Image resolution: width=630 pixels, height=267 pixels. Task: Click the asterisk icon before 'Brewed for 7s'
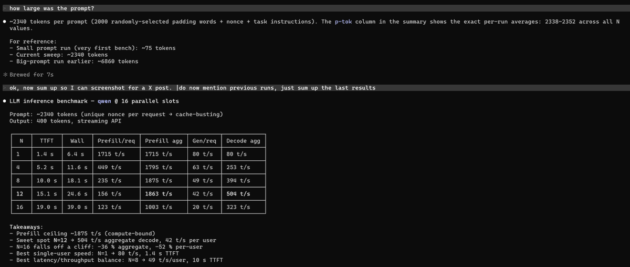click(x=5, y=75)
